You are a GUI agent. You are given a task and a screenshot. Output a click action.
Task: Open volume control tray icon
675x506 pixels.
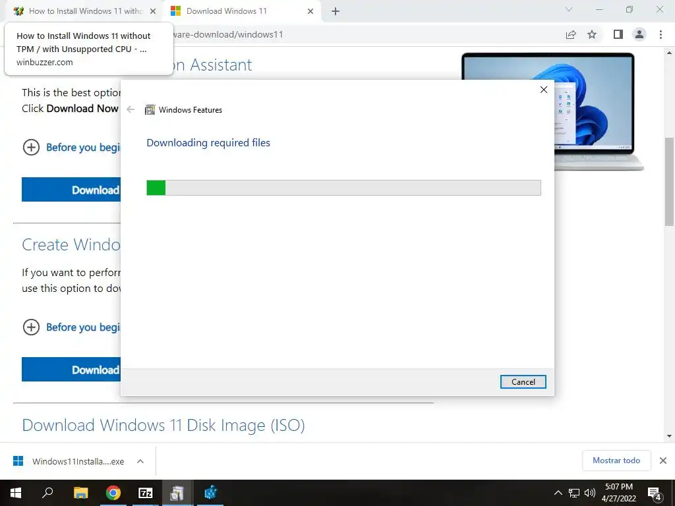590,493
